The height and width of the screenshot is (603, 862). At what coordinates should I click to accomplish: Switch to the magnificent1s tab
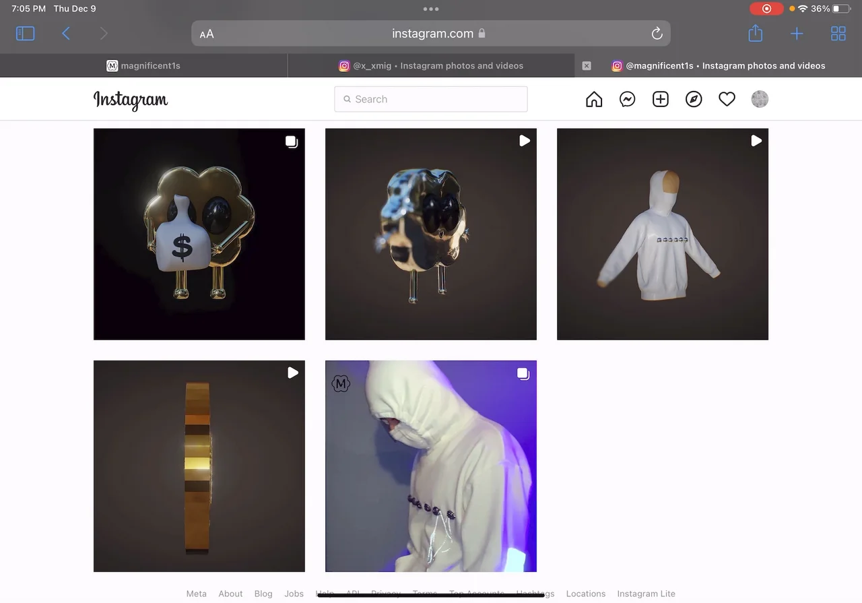pos(143,66)
